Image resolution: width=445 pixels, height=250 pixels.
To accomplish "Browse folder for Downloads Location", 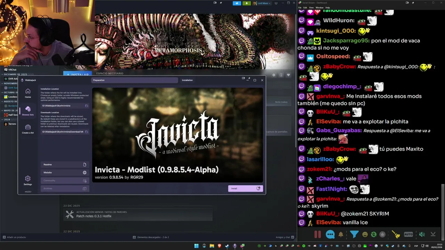I will point(87,132).
